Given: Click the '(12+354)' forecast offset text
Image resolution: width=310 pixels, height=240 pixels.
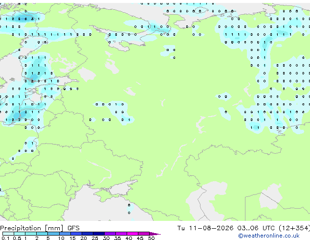Looking at the screenshot, I should (294, 228).
